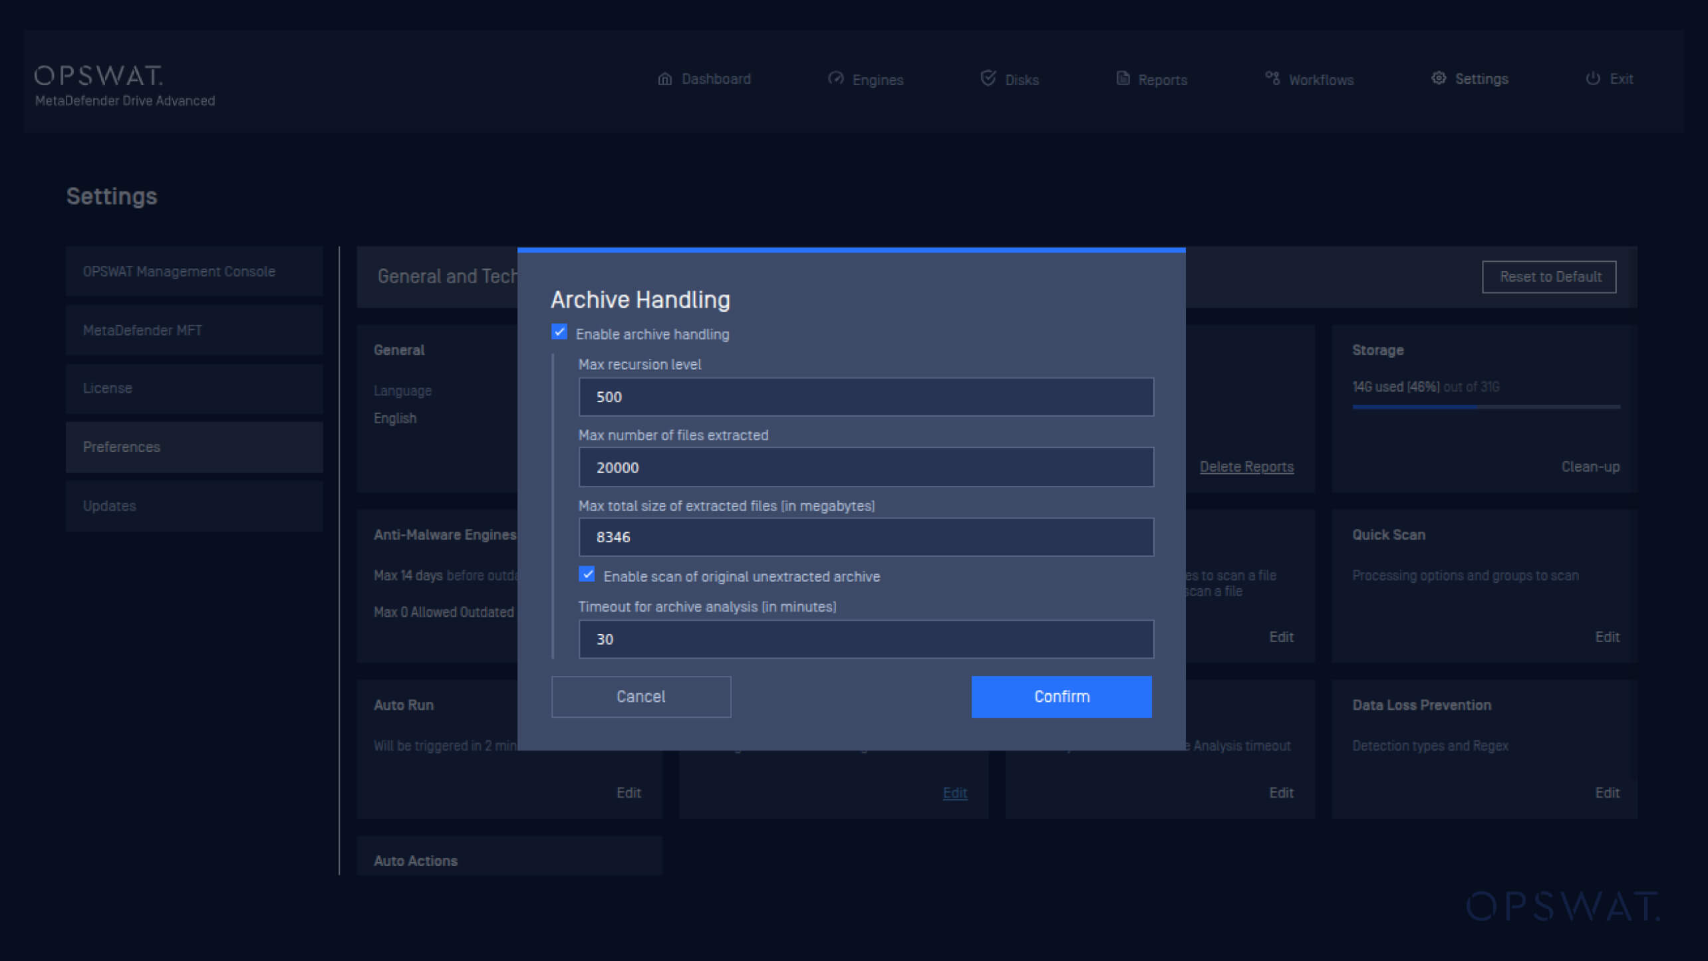Click the OPSWAT logo at top left
The image size is (1708, 961).
pos(98,76)
